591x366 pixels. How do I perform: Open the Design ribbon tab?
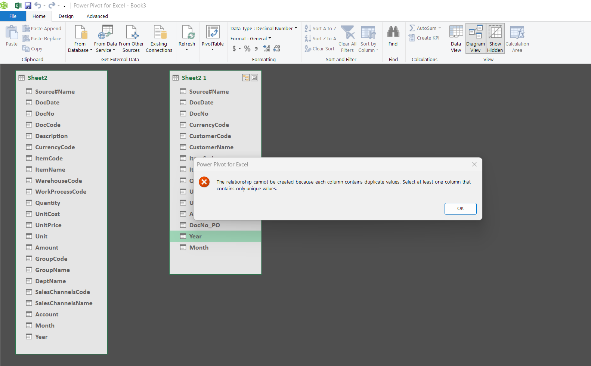coord(66,16)
